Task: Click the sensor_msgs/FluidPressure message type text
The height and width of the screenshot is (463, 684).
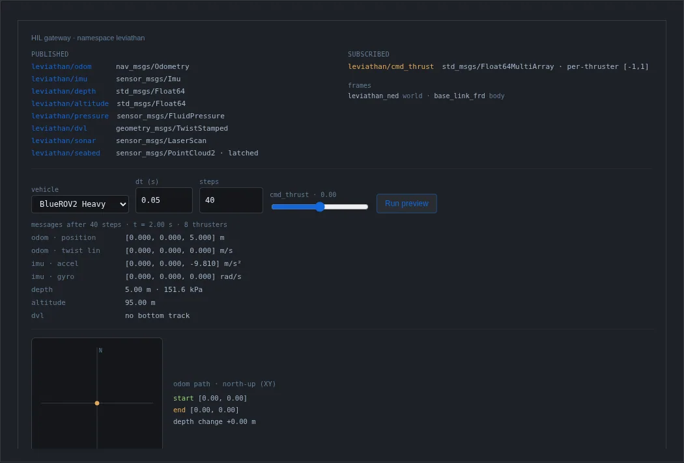Action: (x=171, y=116)
